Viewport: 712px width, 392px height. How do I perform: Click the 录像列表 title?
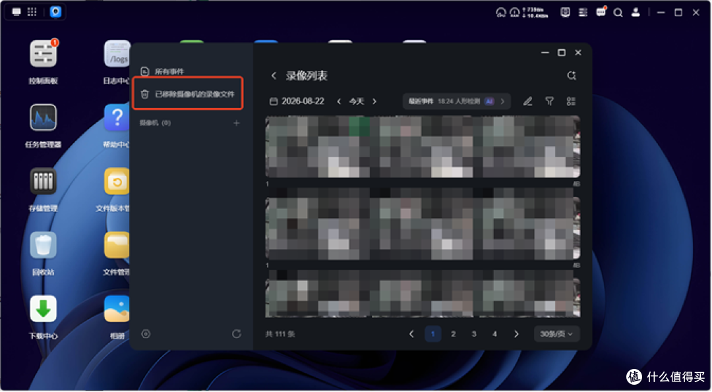tap(307, 76)
